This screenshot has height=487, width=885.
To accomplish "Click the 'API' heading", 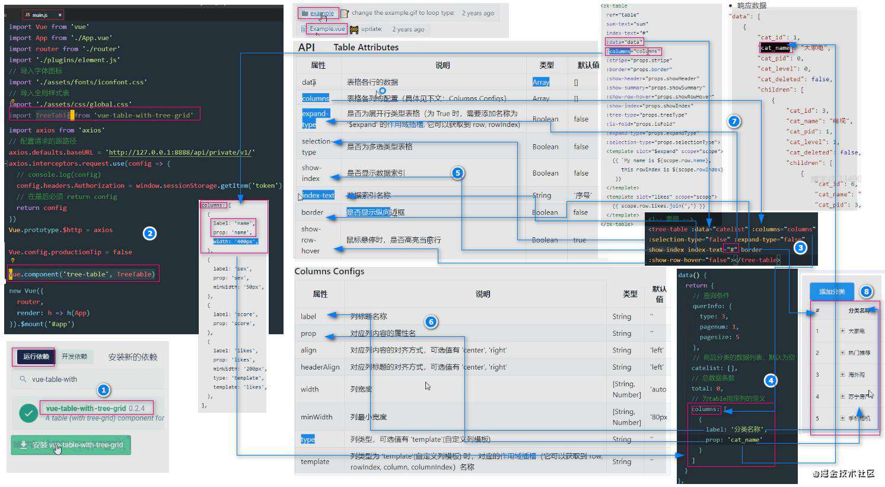I will [307, 47].
